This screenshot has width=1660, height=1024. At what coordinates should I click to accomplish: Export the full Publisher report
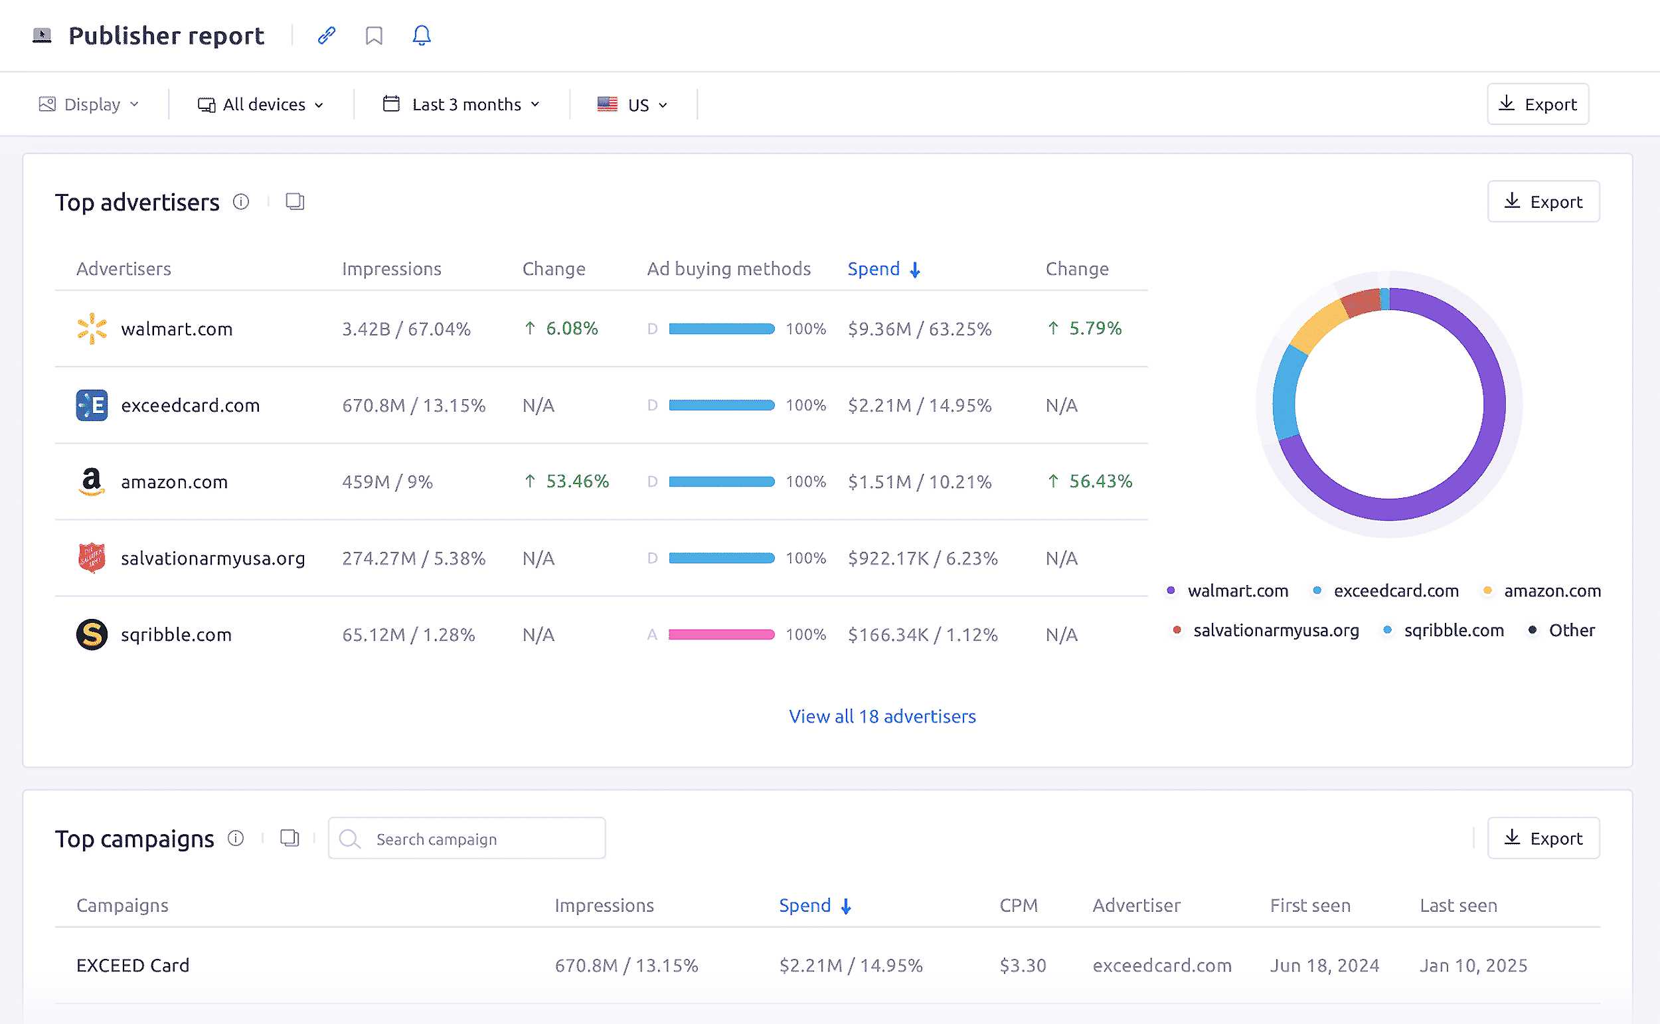click(1537, 104)
